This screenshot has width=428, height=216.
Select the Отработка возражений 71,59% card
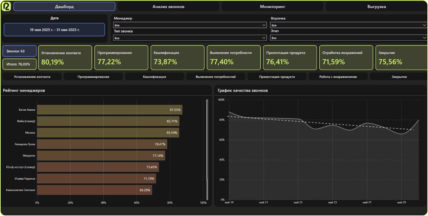tap(346, 58)
